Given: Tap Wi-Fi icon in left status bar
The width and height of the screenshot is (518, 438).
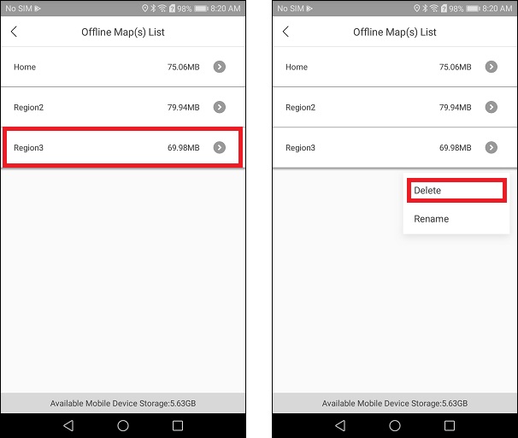Looking at the screenshot, I should [162, 9].
